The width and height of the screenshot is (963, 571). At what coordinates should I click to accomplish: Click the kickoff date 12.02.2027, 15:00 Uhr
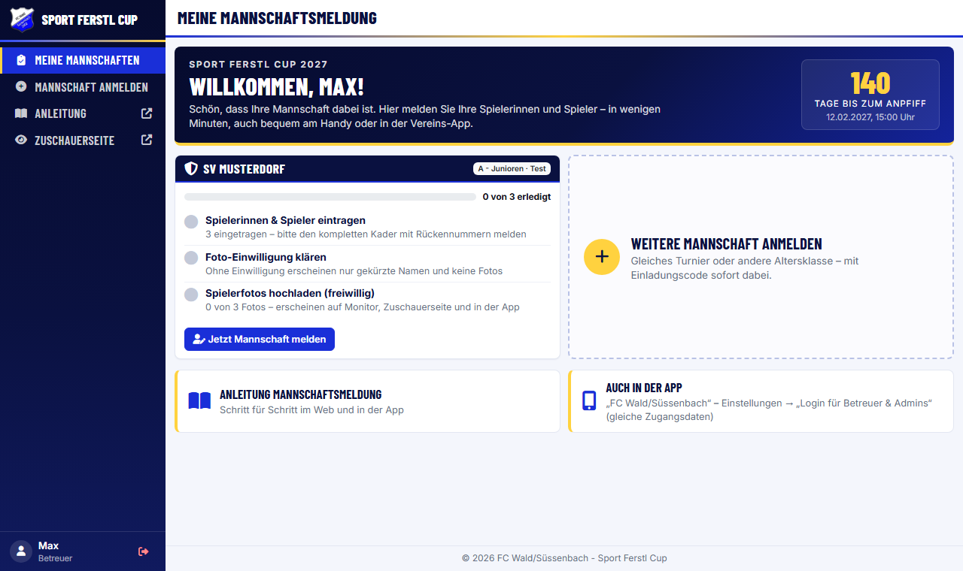click(870, 117)
